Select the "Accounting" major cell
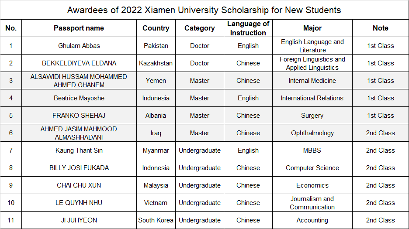The image size is (409, 229). pos(312,220)
